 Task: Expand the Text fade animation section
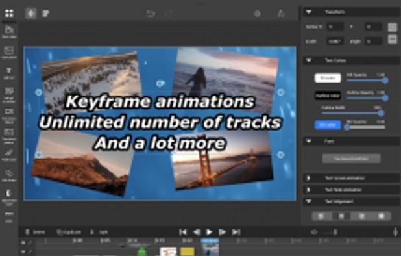309,190
